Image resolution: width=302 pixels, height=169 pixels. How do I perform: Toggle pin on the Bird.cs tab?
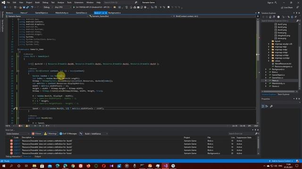coord(103,13)
